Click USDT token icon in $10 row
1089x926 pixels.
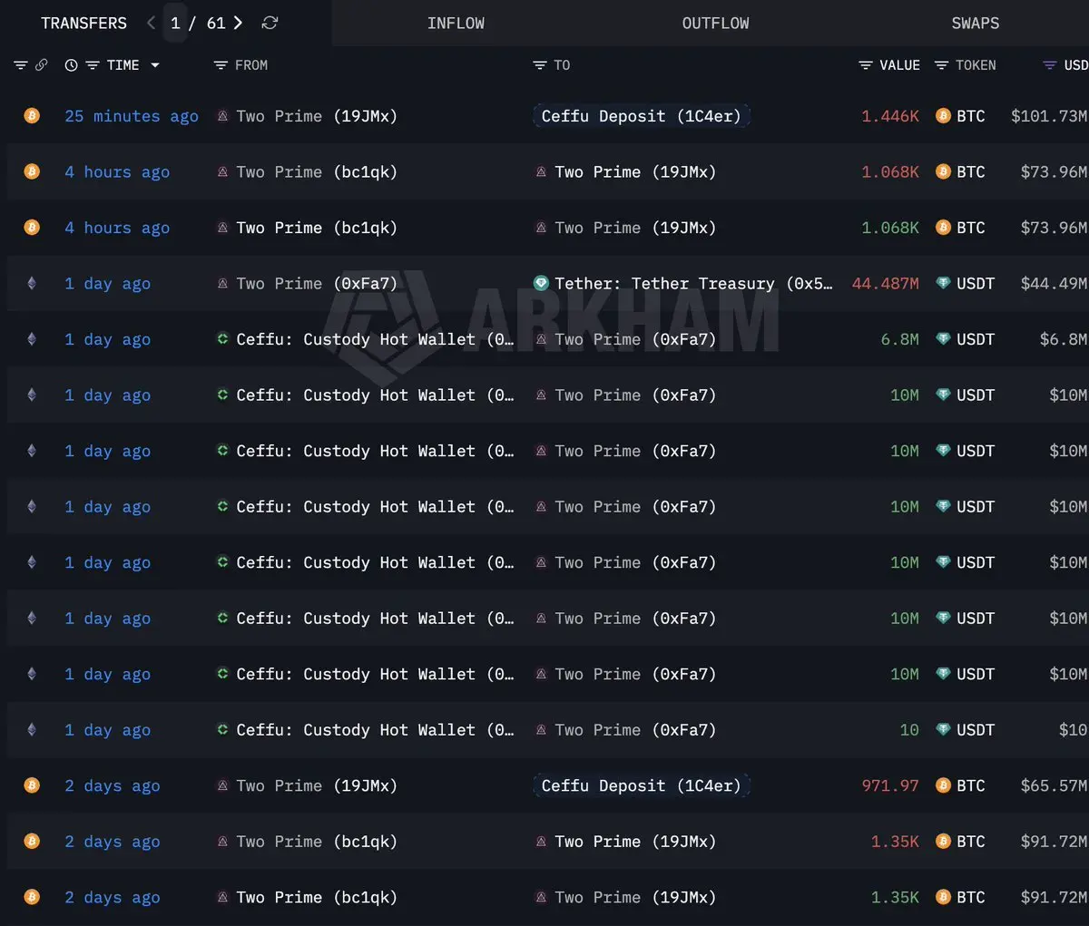pyautogui.click(x=943, y=729)
